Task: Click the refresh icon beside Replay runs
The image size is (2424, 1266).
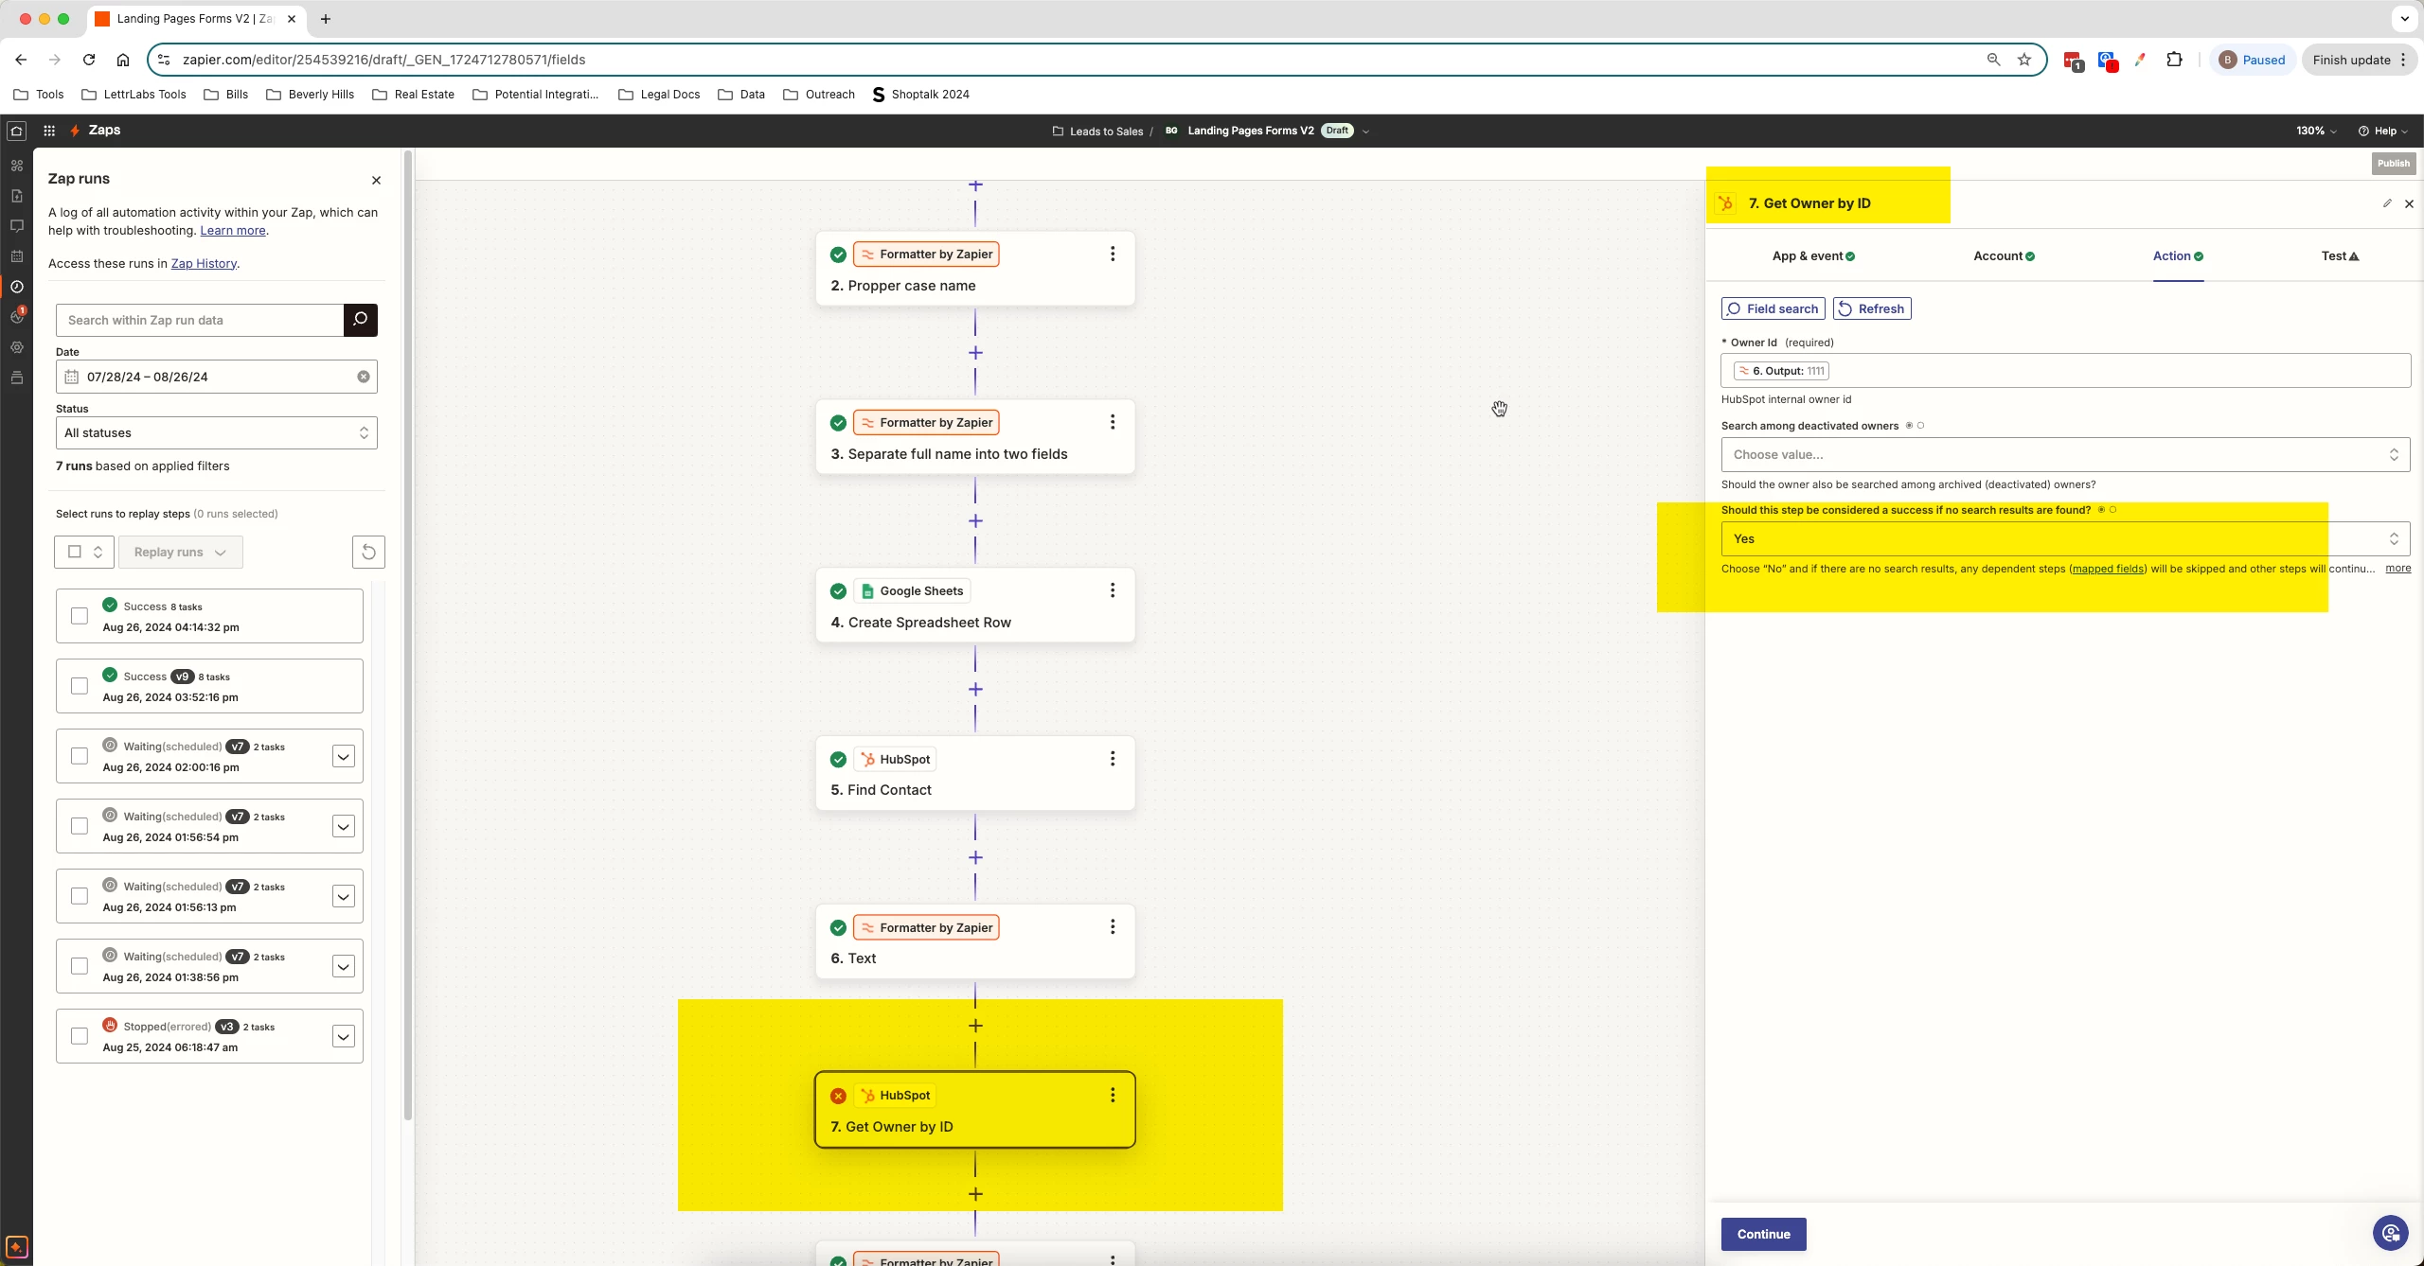Action: (368, 552)
